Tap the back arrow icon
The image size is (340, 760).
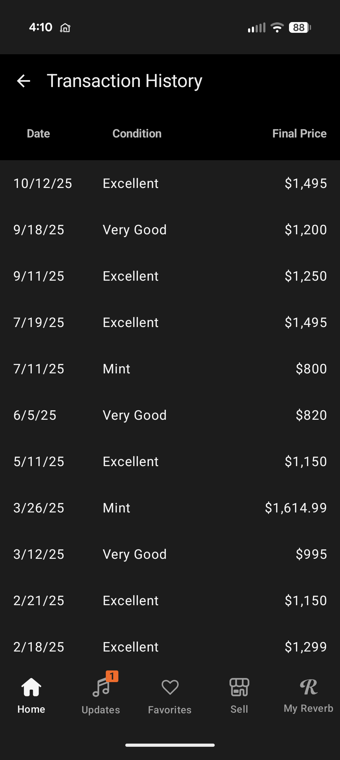24,81
